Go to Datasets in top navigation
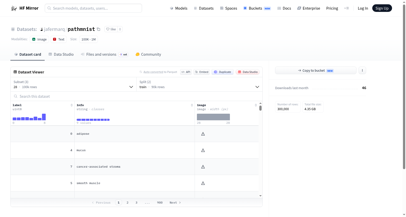406x217 pixels. pyautogui.click(x=204, y=8)
